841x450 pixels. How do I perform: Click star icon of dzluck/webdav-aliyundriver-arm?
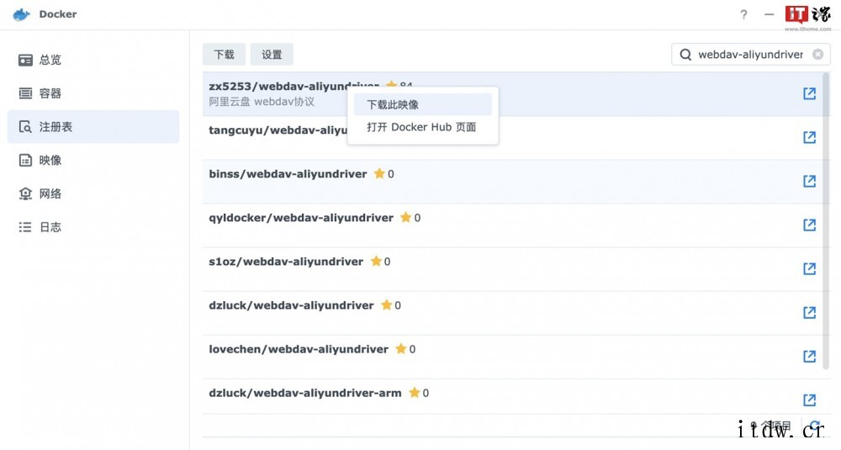pos(414,393)
